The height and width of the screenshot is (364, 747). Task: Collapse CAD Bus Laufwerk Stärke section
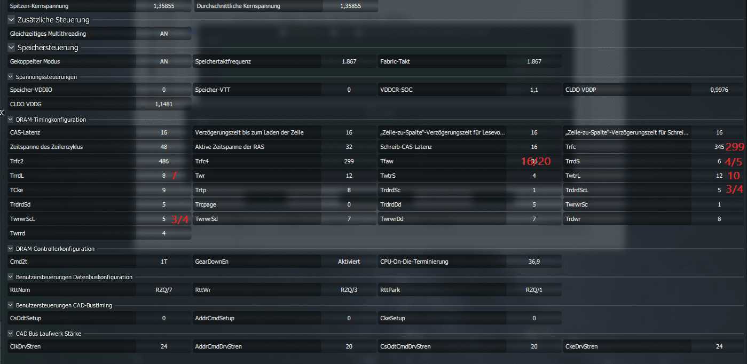(11, 334)
